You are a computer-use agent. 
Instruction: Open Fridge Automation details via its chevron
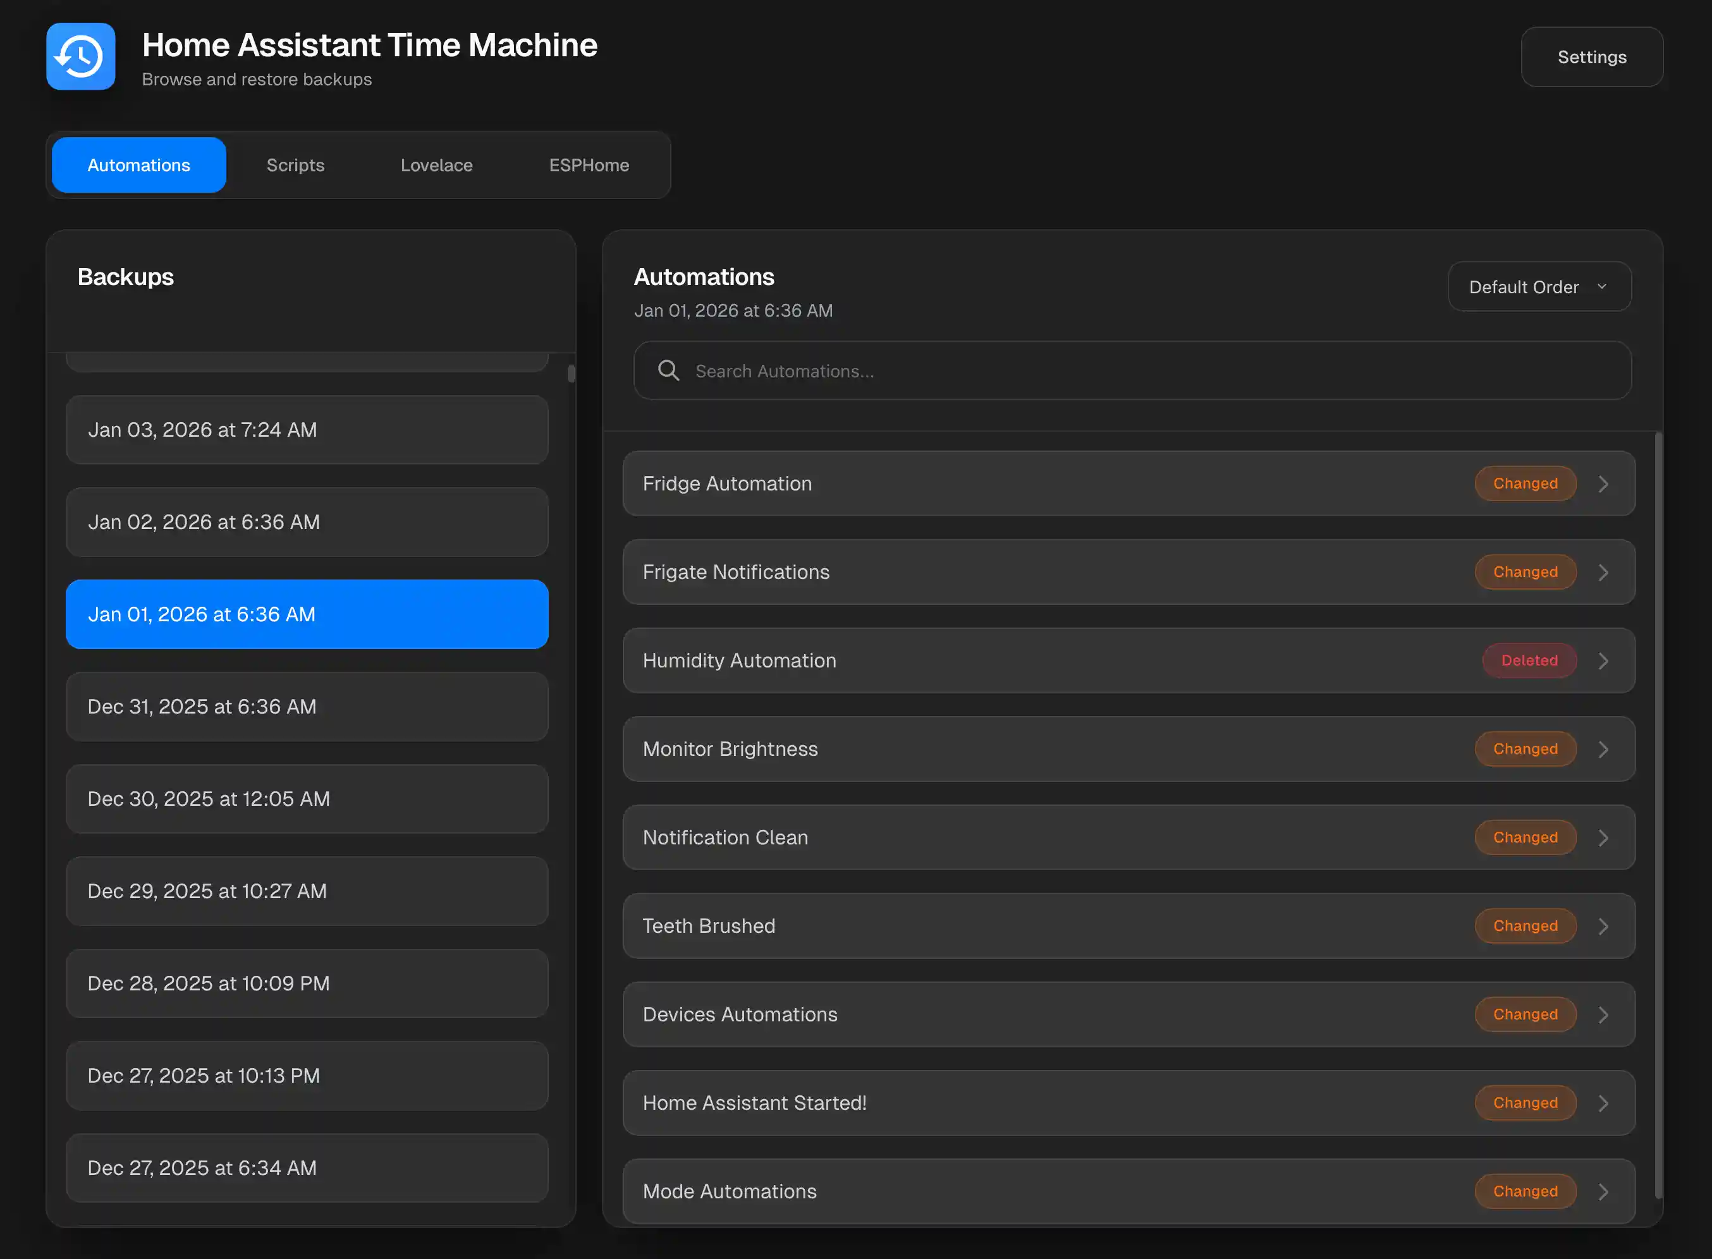pyautogui.click(x=1604, y=483)
